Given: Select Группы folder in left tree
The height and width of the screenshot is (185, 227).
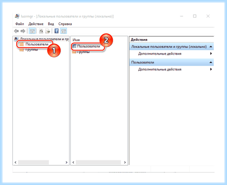Looking at the screenshot, I should [x=29, y=50].
